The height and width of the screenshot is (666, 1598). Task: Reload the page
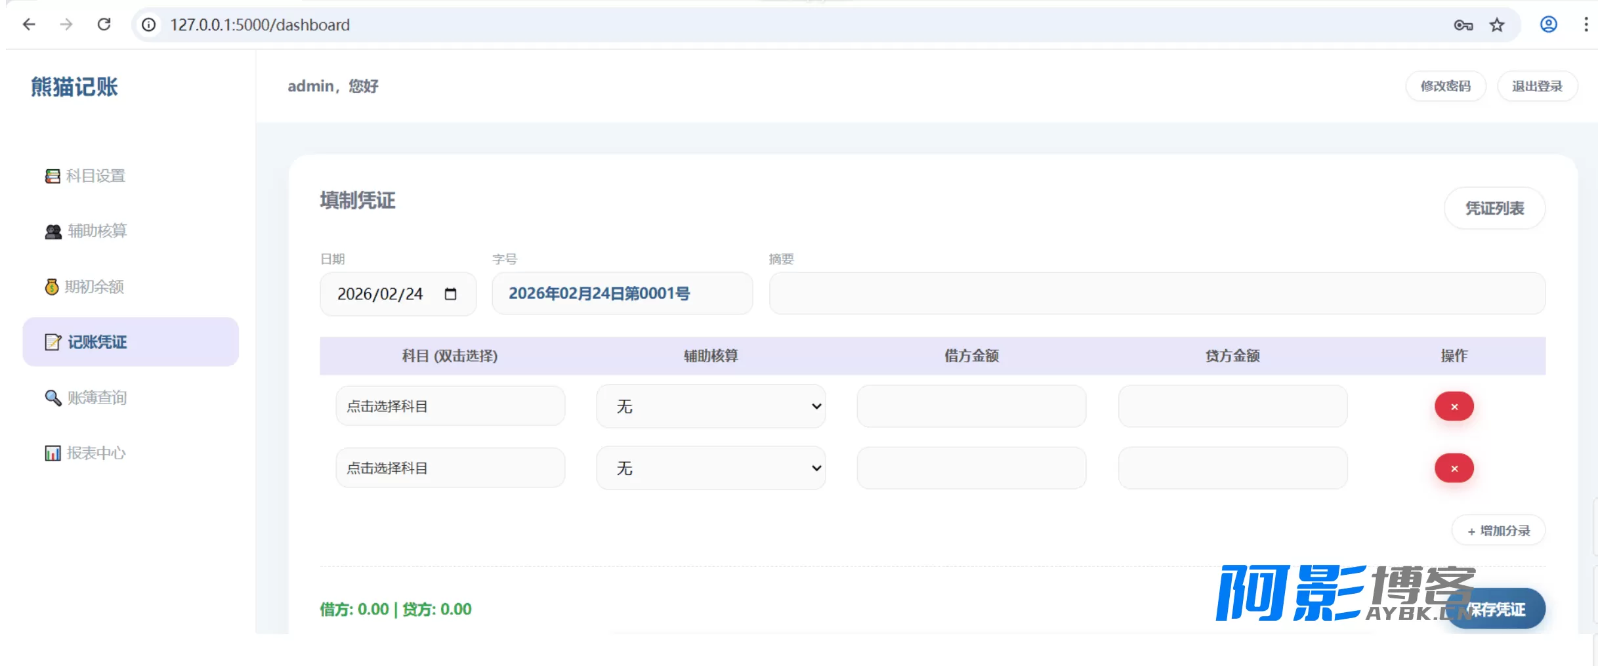point(104,24)
